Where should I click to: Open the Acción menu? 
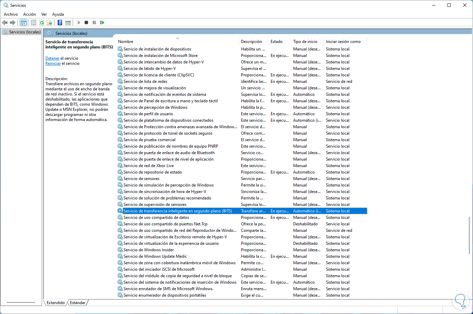[x=29, y=14]
